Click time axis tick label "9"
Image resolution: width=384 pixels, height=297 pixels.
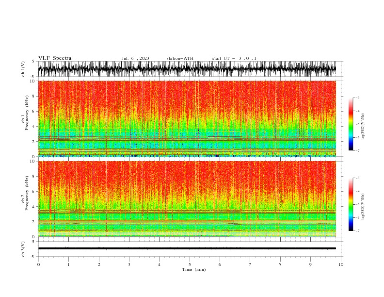pyautogui.click(x=310, y=264)
